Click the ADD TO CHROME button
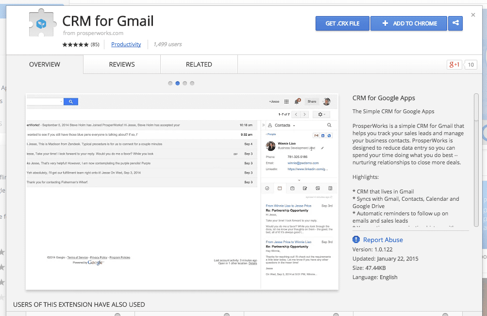 coord(408,23)
